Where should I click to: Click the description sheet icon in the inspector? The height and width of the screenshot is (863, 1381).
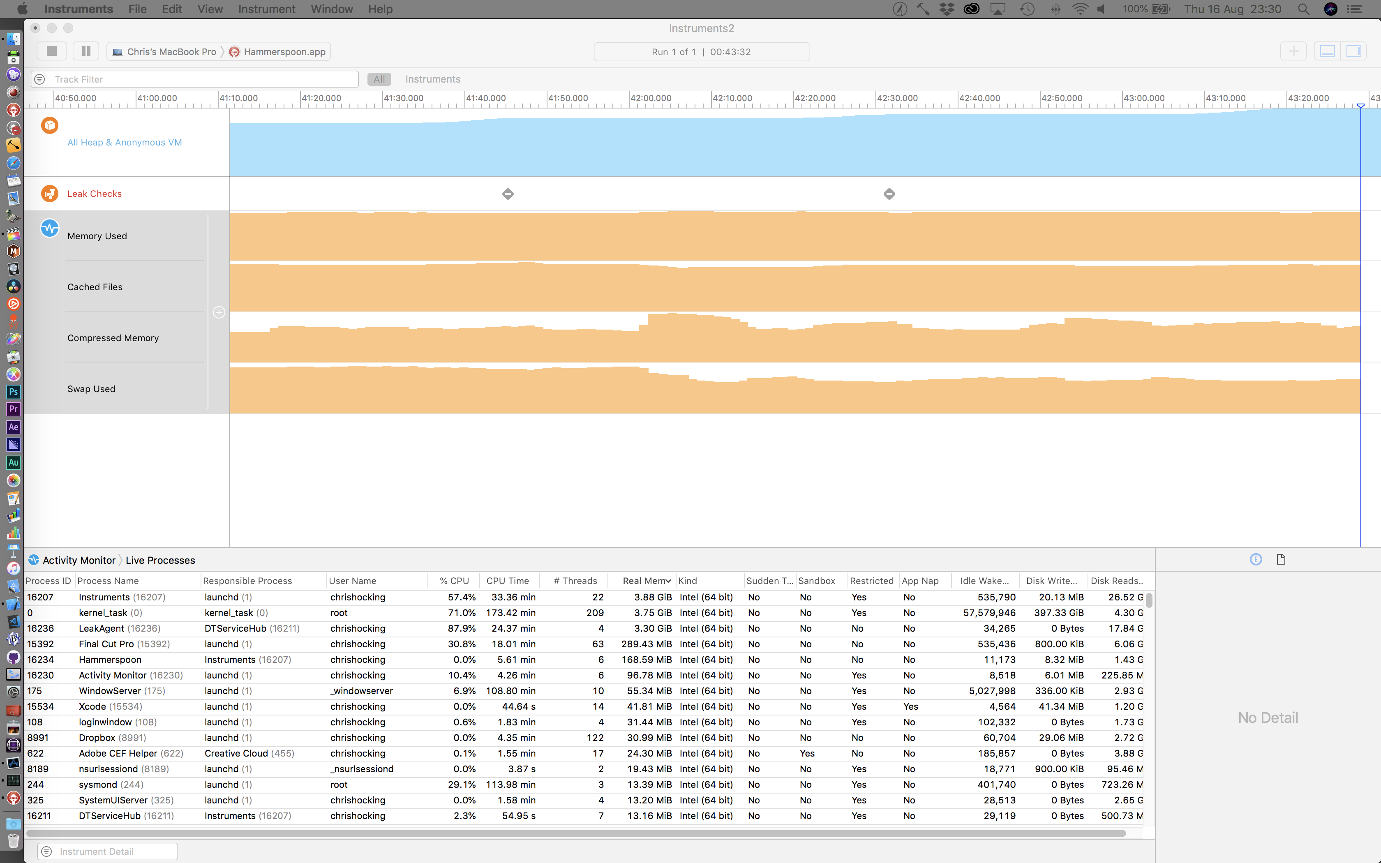click(1281, 559)
